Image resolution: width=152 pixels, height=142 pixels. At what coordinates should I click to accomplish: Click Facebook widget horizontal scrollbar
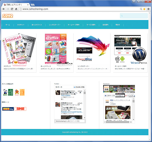[118, 122]
